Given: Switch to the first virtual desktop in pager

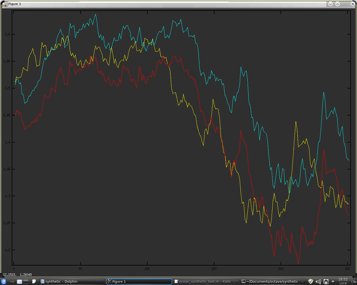Looking at the screenshot, I should click(19, 281).
